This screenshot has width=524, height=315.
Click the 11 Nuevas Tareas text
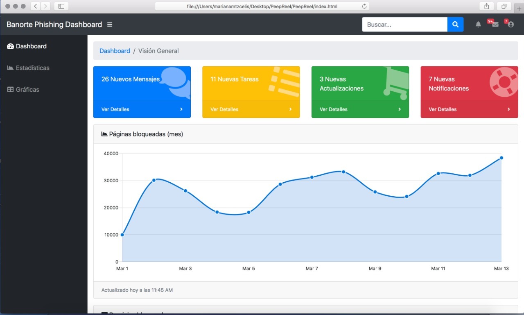click(235, 79)
